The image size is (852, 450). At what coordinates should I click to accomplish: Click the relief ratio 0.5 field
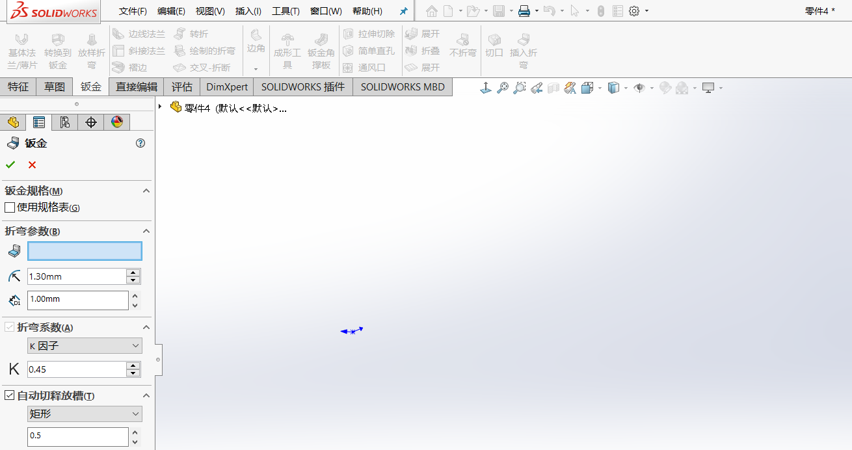tap(78, 436)
